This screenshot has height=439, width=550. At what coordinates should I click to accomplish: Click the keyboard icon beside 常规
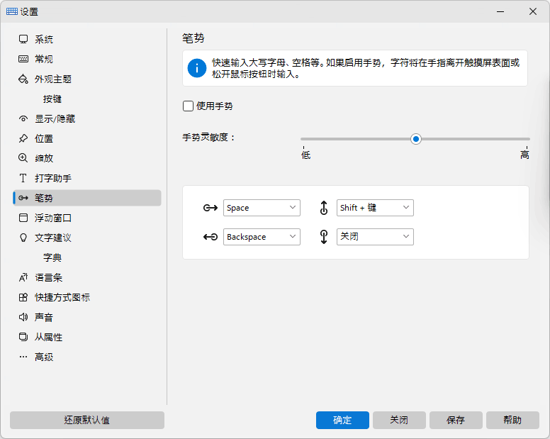[x=23, y=59]
